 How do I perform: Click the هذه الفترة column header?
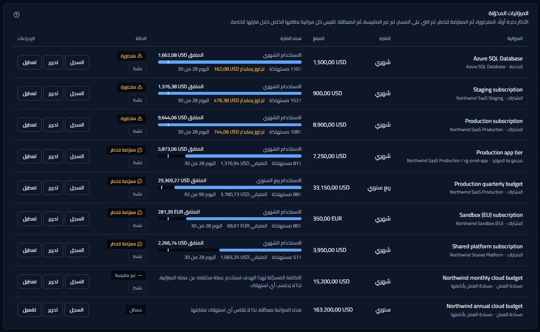(291, 38)
